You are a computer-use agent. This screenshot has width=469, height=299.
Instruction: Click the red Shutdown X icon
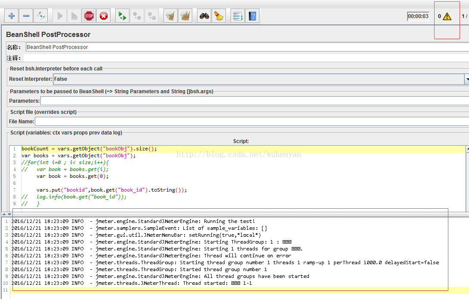(x=104, y=16)
